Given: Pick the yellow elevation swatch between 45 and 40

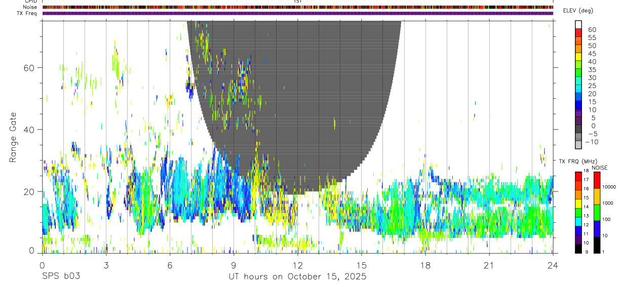Looking at the screenshot, I should point(578,57).
